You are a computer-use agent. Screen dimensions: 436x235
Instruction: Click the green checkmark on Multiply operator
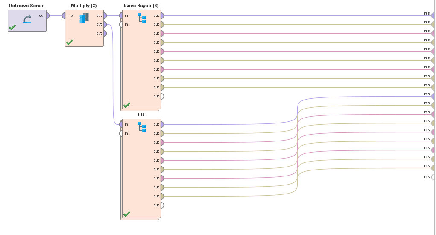(x=70, y=42)
